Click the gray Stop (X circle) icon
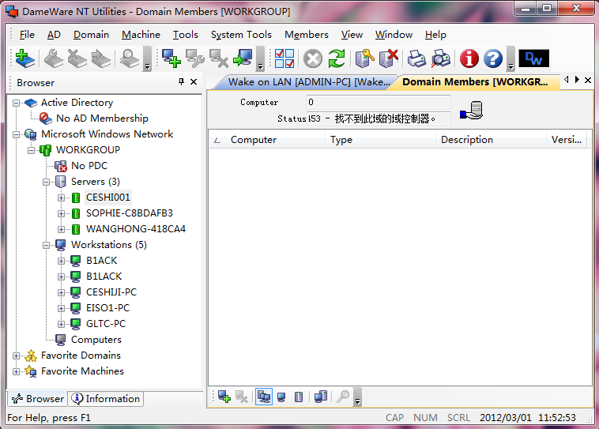 click(x=312, y=58)
